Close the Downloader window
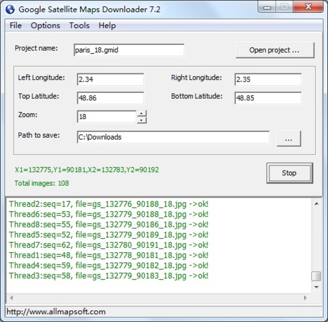The image size is (328, 322). 308,7
